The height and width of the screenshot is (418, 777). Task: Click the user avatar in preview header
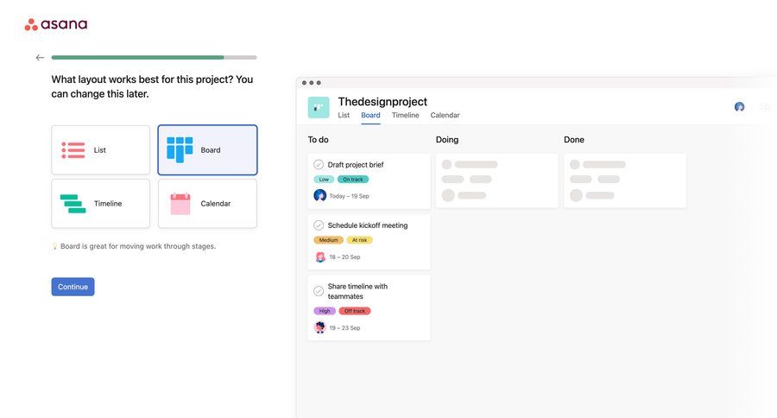coord(739,106)
